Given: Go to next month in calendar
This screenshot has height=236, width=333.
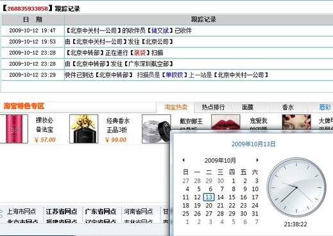Looking at the screenshot, I should point(257,160).
